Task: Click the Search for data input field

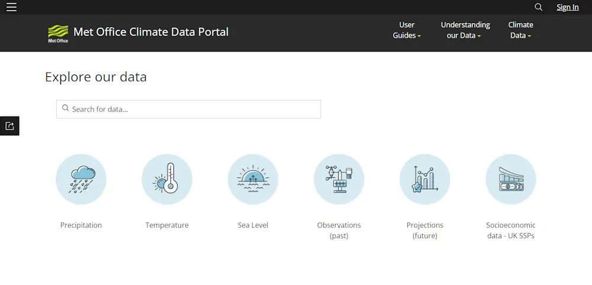Action: (188, 109)
